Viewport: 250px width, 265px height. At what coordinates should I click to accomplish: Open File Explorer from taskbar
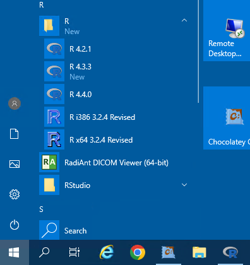[x=199, y=252]
